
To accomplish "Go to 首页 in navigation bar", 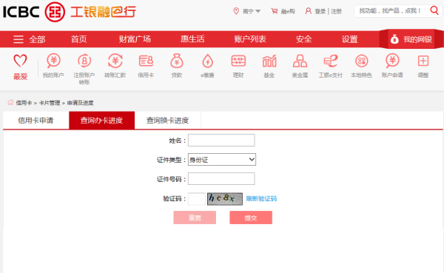I will (78, 39).
